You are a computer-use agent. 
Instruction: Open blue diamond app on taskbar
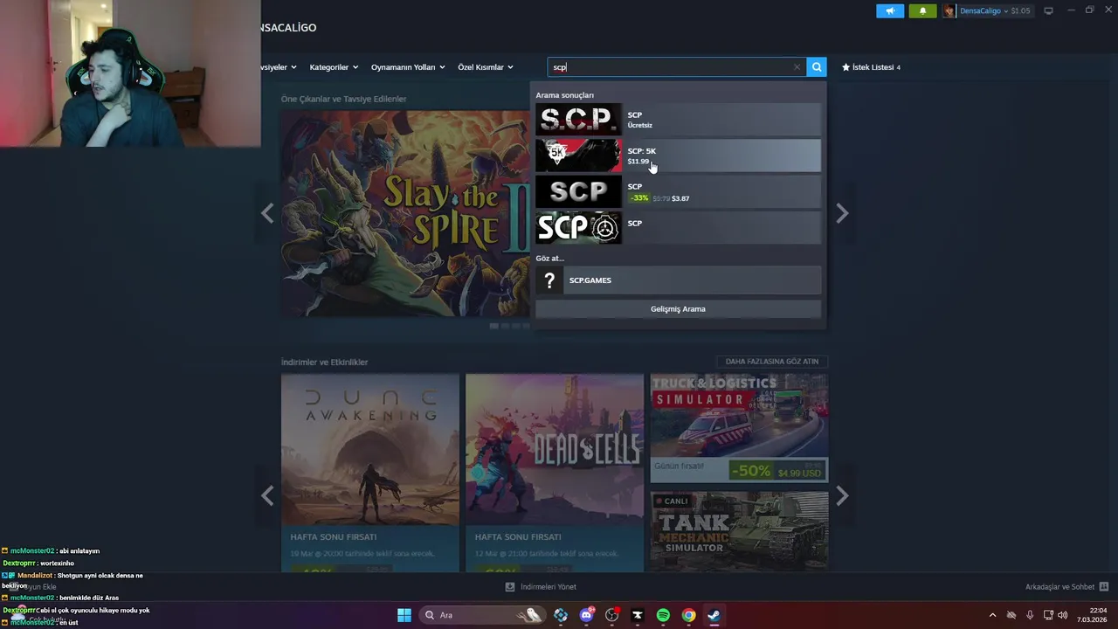click(561, 615)
